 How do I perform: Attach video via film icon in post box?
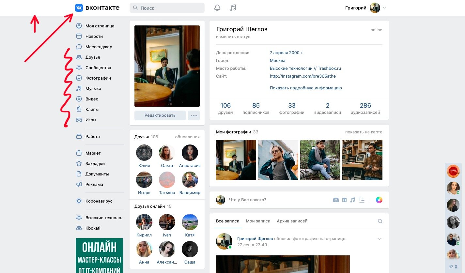pyautogui.click(x=344, y=200)
